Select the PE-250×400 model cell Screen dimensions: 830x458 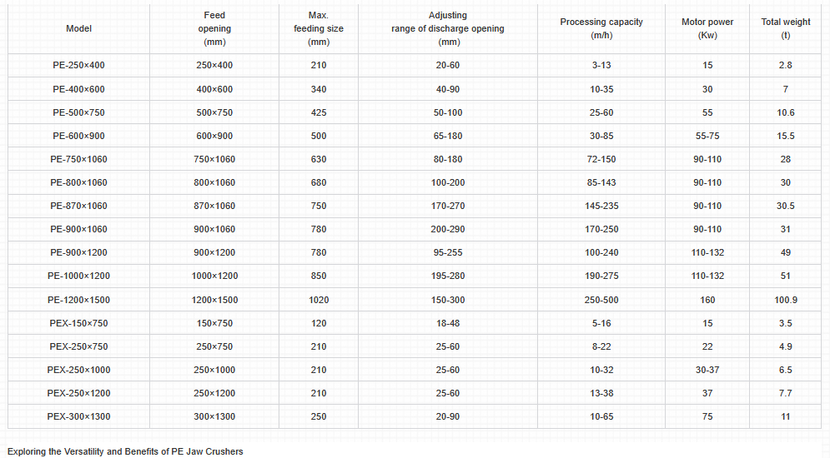78,66
